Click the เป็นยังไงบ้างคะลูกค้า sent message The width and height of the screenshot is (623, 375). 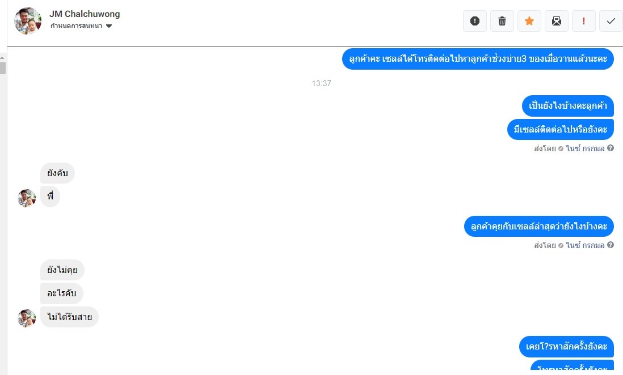[x=568, y=105]
